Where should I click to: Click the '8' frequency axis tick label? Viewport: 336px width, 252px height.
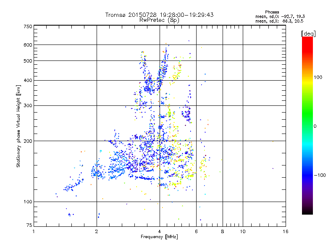click(x=223, y=231)
